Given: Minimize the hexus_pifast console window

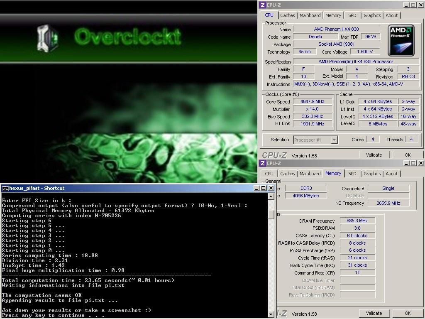Looking at the screenshot, I should (257, 188).
